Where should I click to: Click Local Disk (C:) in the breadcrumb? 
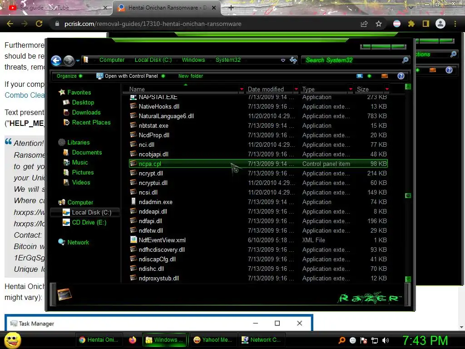(x=153, y=60)
